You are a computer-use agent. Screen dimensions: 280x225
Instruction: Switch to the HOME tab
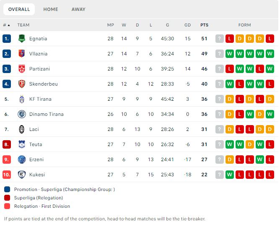51,9
